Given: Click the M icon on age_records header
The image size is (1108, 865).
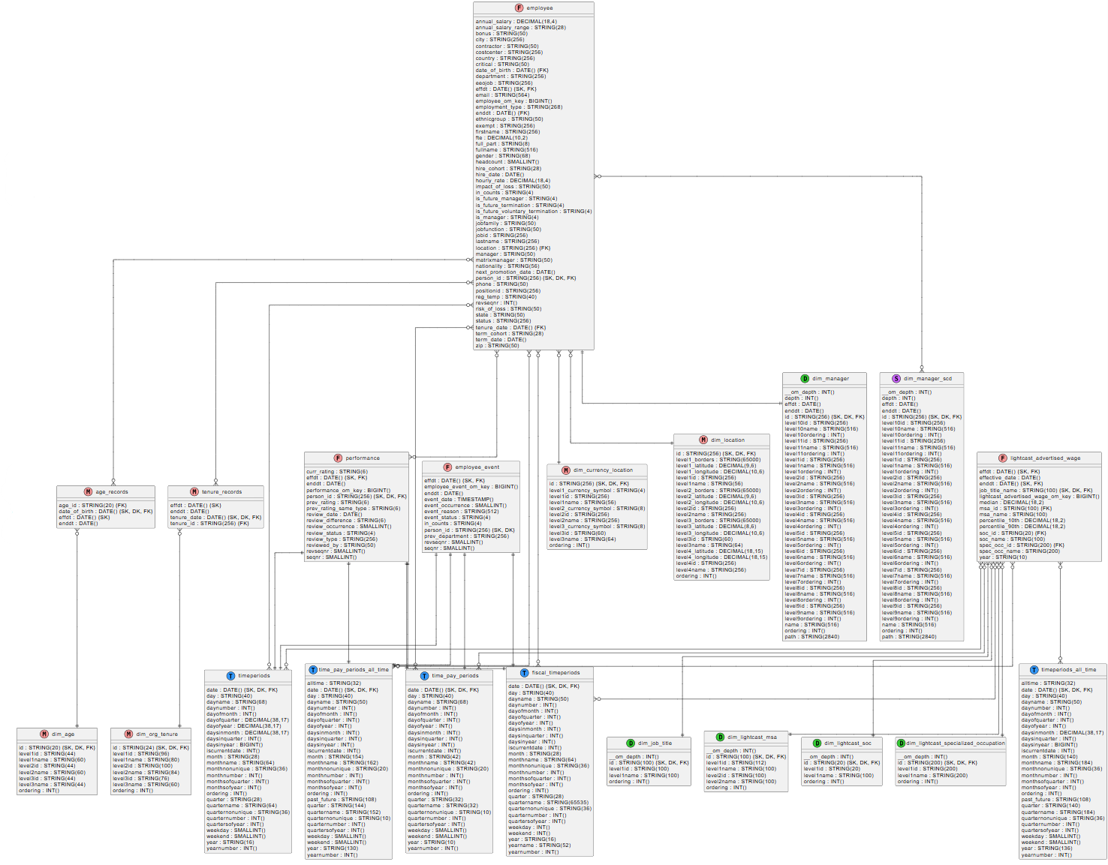Looking at the screenshot, I should point(88,492).
